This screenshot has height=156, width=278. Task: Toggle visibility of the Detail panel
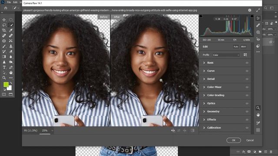click(247, 79)
